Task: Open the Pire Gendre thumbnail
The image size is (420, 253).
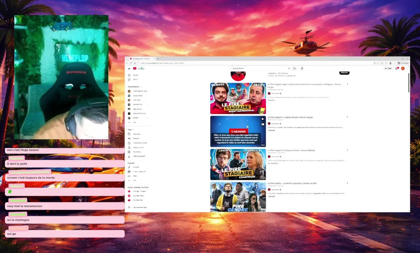Action: point(238,197)
